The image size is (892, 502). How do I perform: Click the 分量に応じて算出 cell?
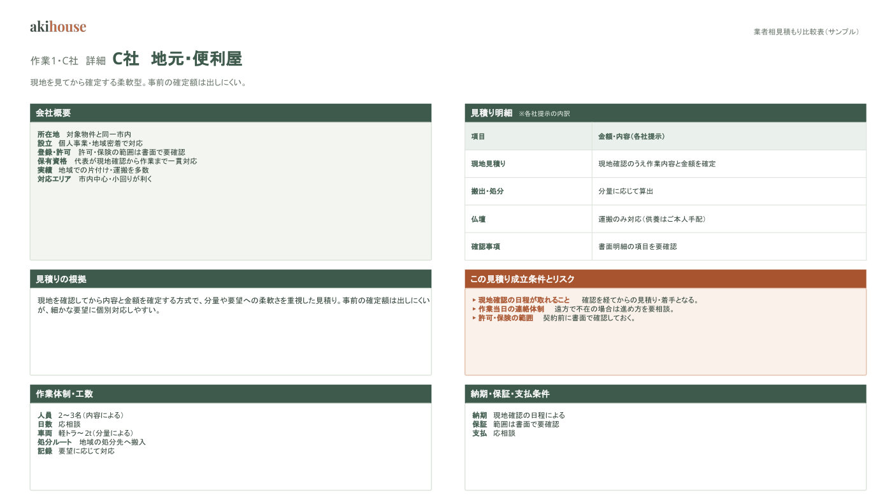[x=729, y=191]
